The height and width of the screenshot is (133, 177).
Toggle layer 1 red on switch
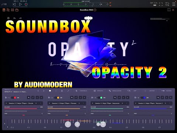pos(14,98)
